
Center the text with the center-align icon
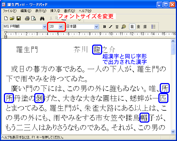139,27
